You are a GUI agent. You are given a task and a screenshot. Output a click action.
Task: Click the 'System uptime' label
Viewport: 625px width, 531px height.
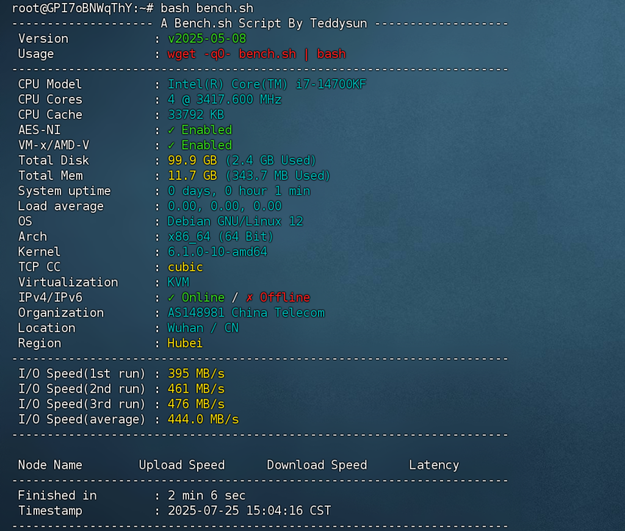[x=65, y=191]
